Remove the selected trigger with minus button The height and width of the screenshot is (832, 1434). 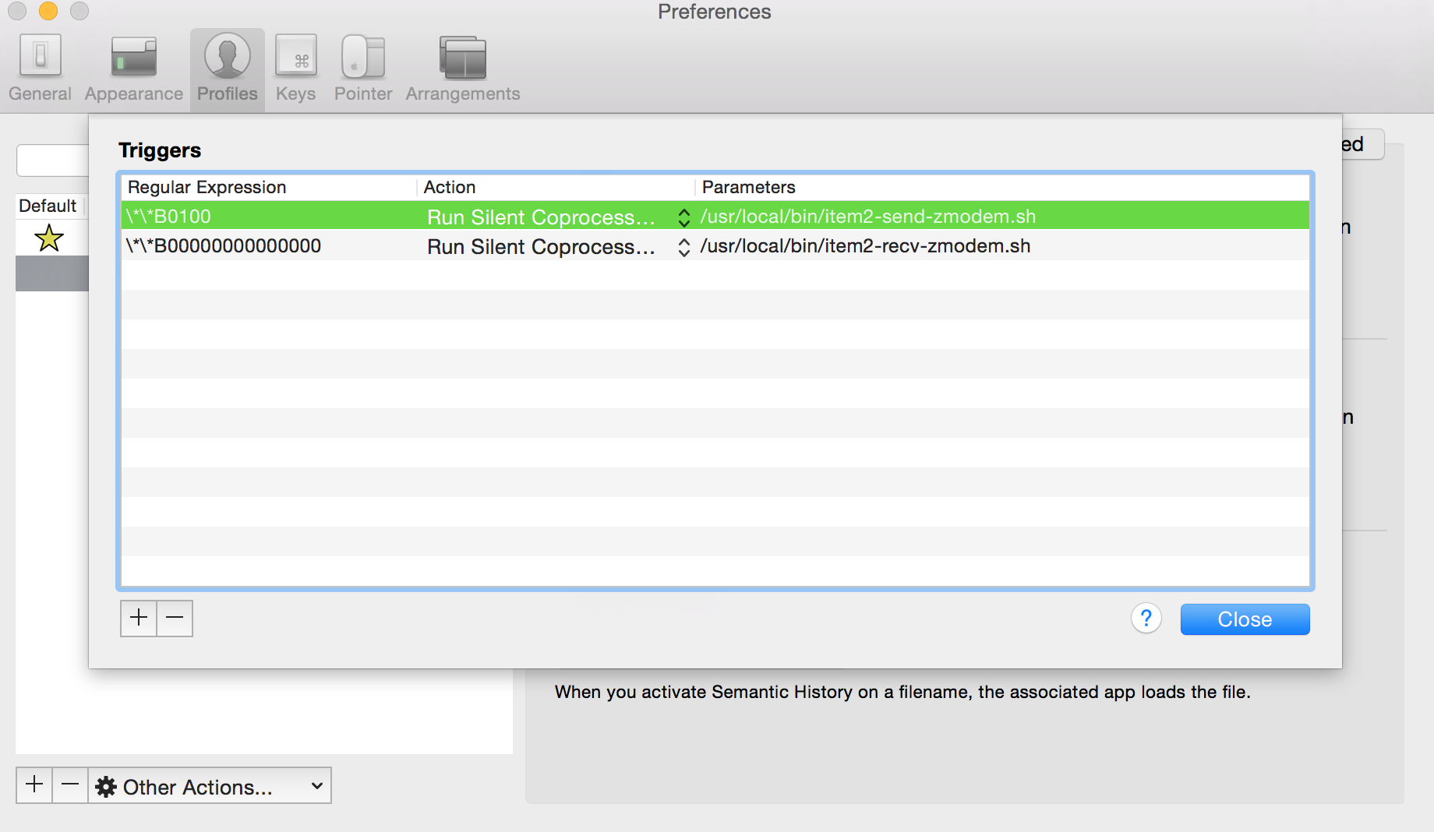(x=175, y=618)
